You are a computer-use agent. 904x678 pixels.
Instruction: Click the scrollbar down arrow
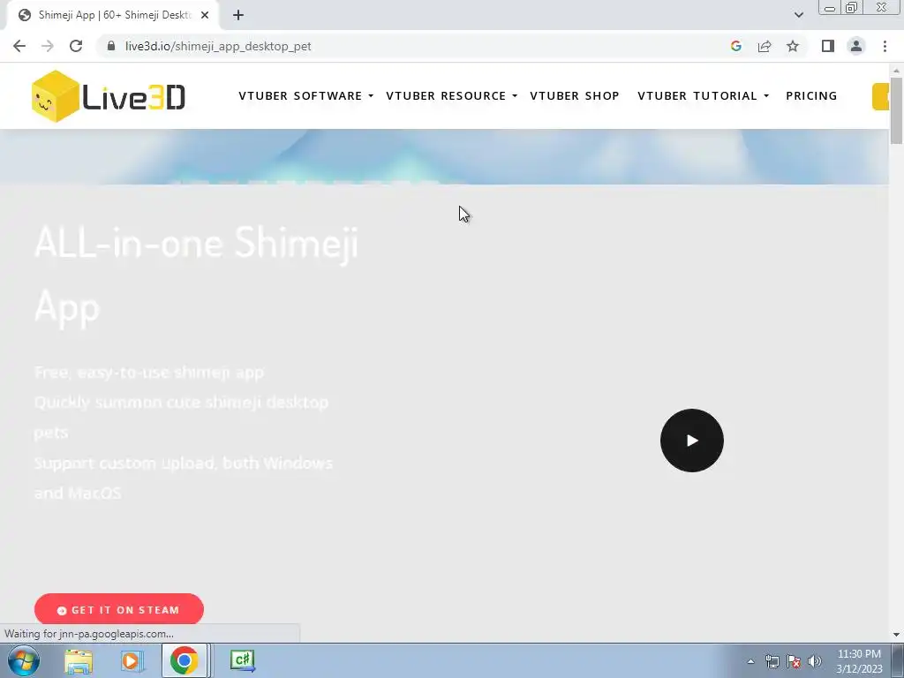point(896,635)
